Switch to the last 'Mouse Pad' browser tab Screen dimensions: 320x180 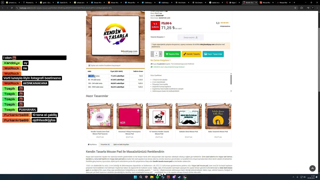coord(283,2)
